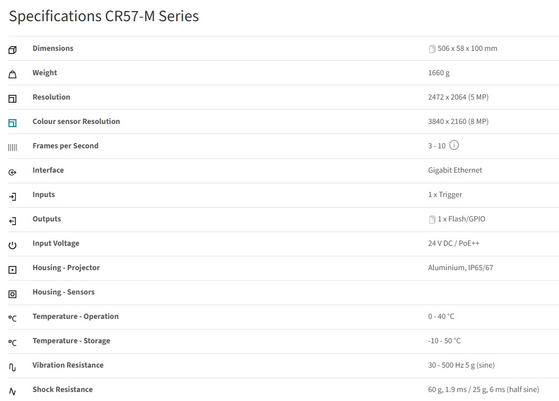Click the Dimensions cube icon
Image resolution: width=559 pixels, height=401 pixels.
(13, 50)
